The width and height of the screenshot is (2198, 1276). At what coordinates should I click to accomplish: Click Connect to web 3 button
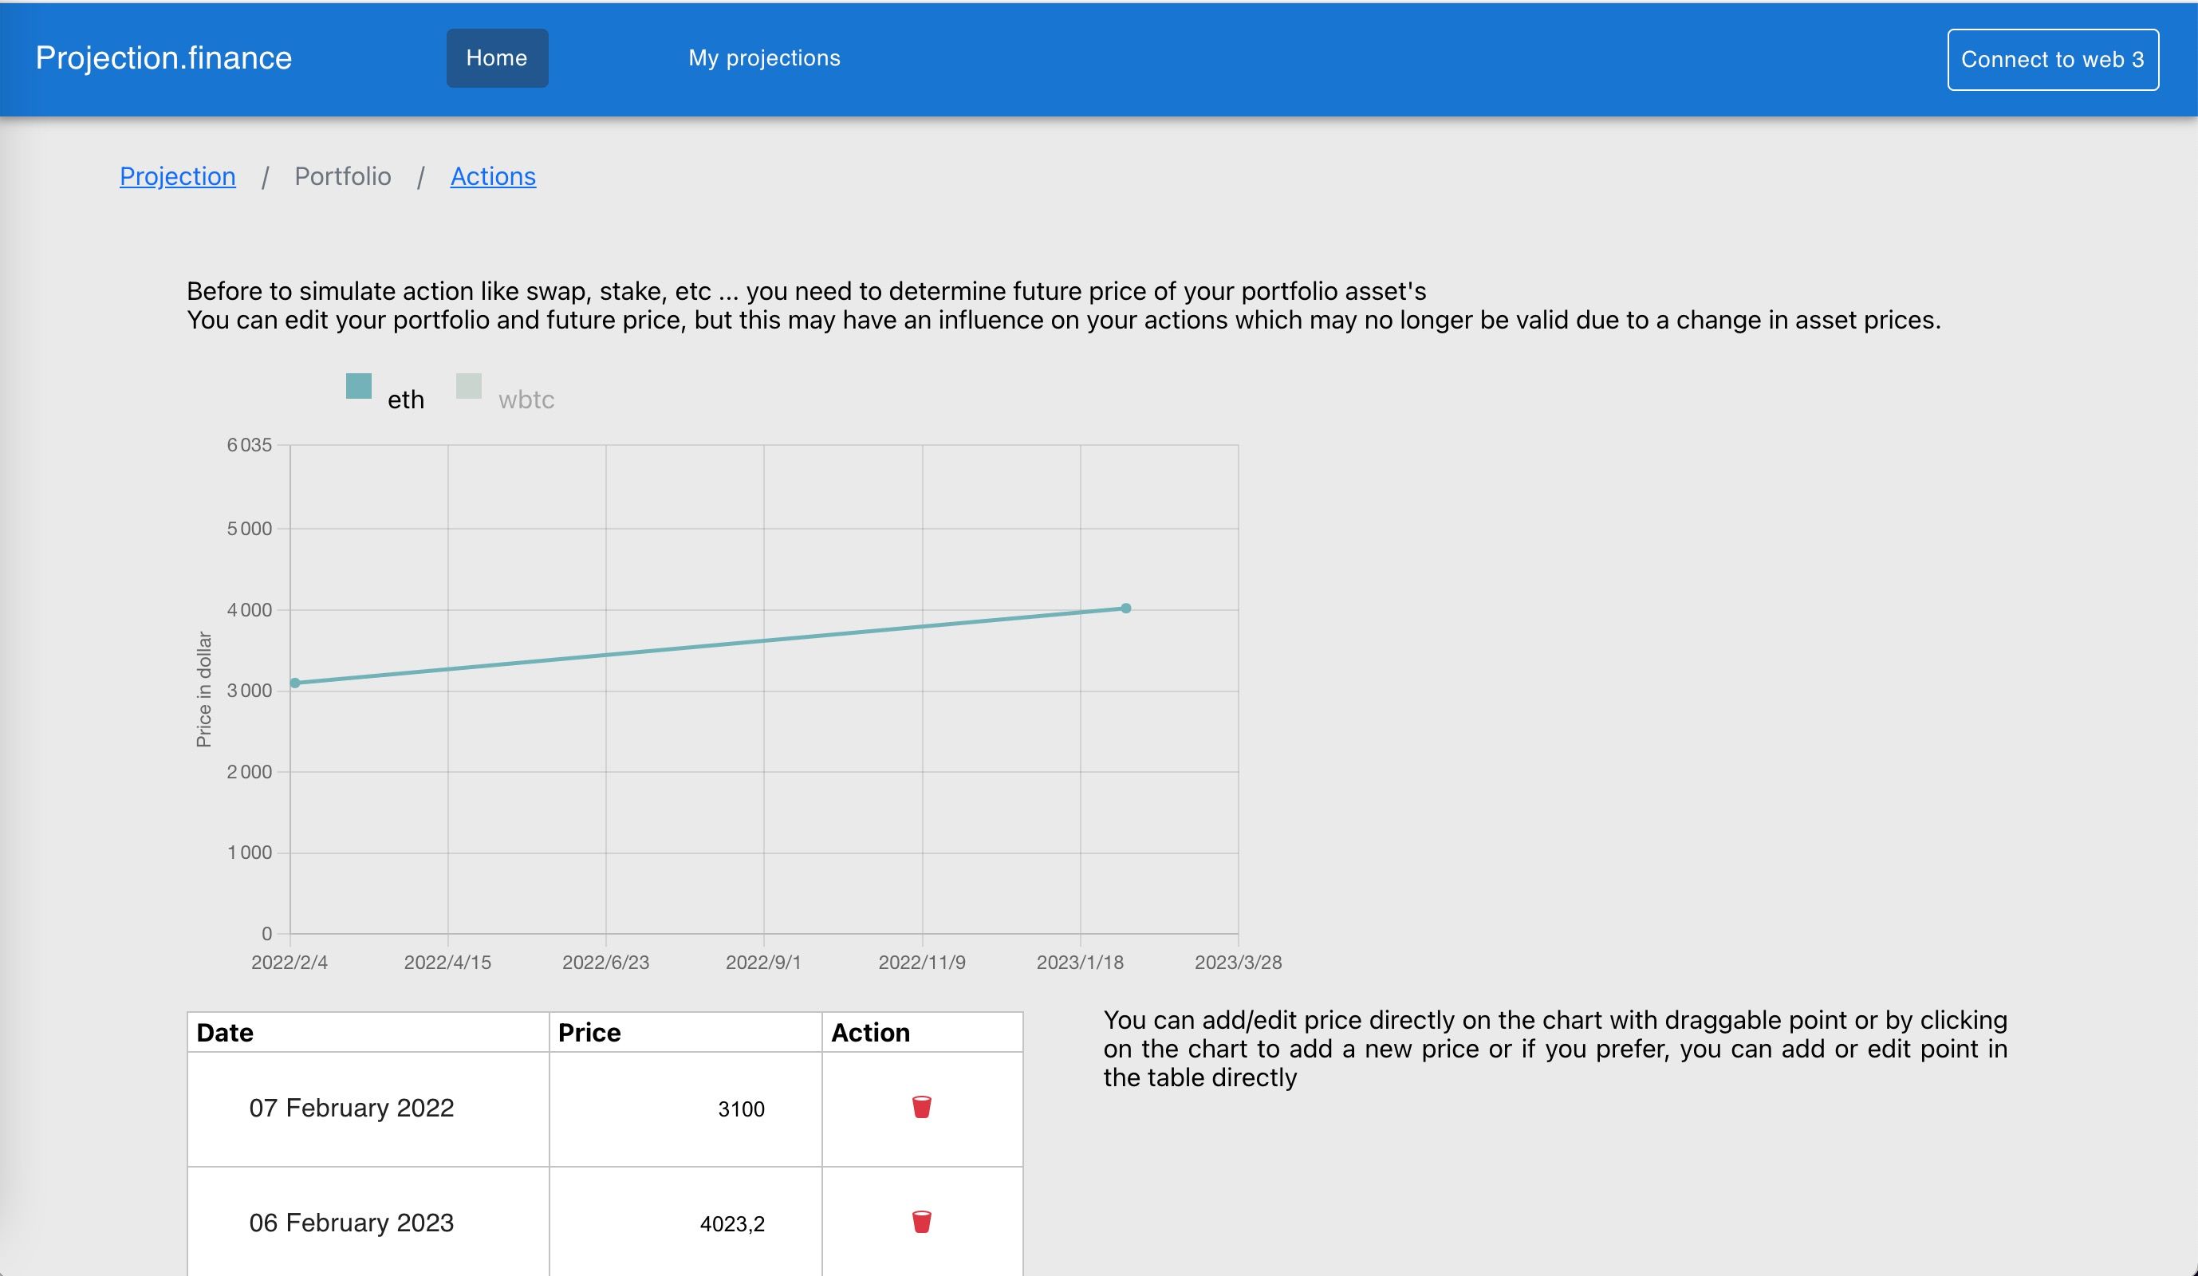click(x=2052, y=59)
